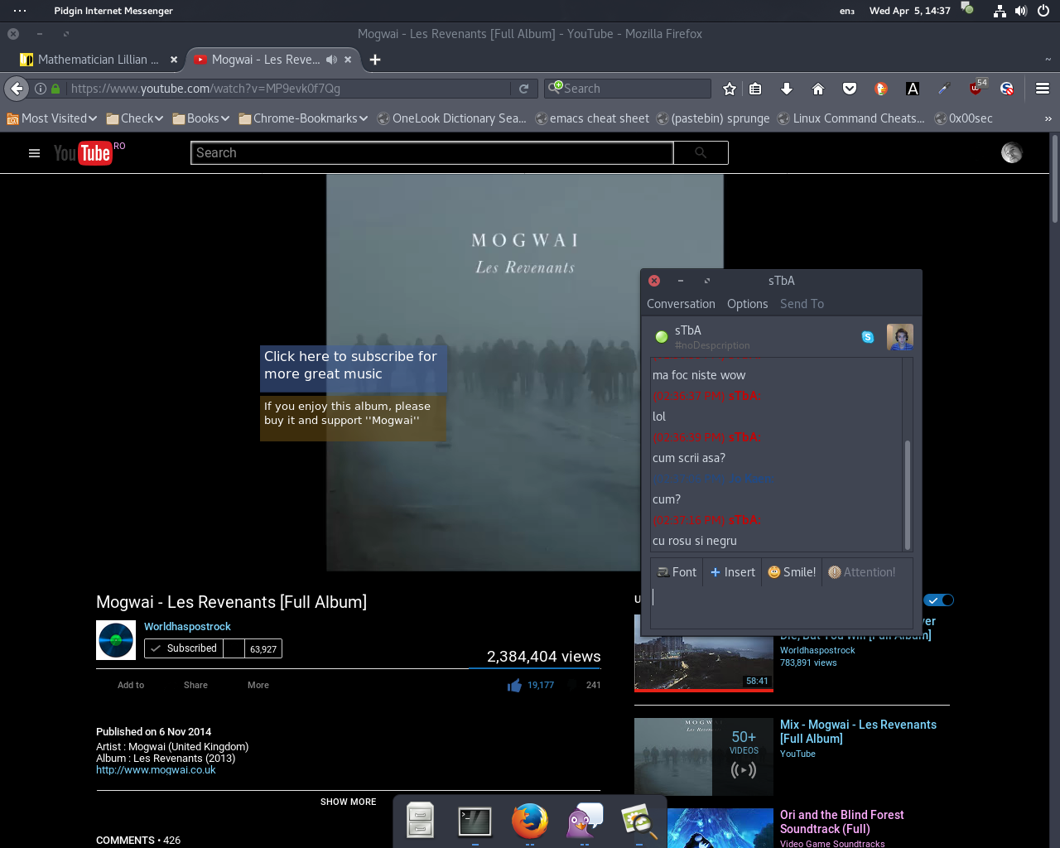This screenshot has width=1060, height=848.
Task: Expand Books bookmarks folder
Action: [x=201, y=118]
